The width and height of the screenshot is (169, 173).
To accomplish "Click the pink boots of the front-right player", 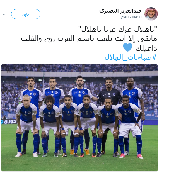I will coord(131,156).
